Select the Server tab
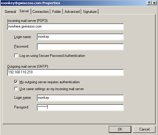158x135 pixels. pos(24,11)
